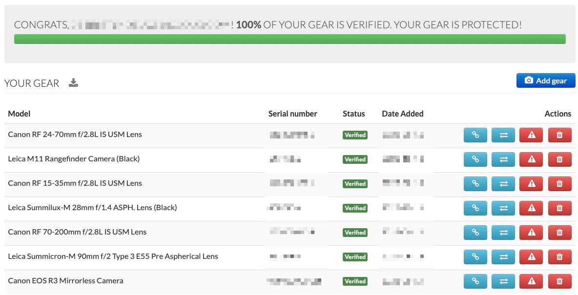Click Verified badge for Leica Summicron-M 90mm
Image resolution: width=578 pixels, height=295 pixels.
pos(355,256)
